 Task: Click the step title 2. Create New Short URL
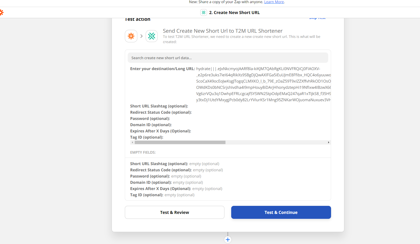pos(234,12)
